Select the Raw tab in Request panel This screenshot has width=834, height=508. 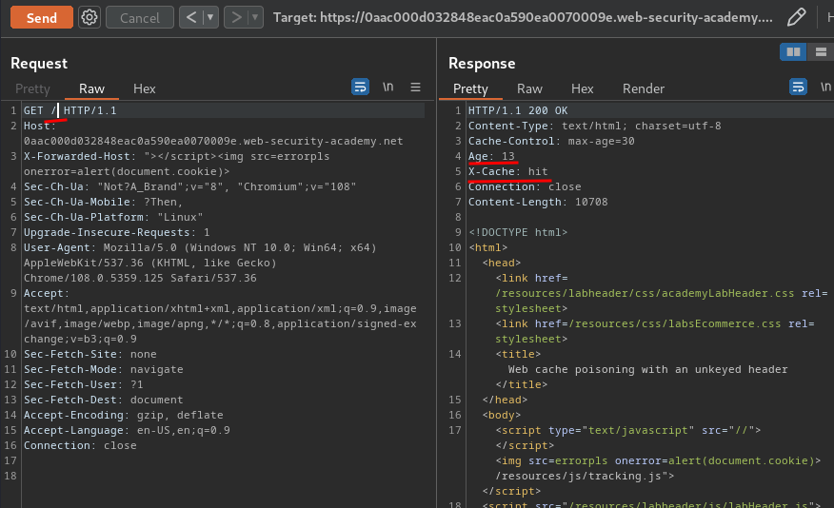91,88
